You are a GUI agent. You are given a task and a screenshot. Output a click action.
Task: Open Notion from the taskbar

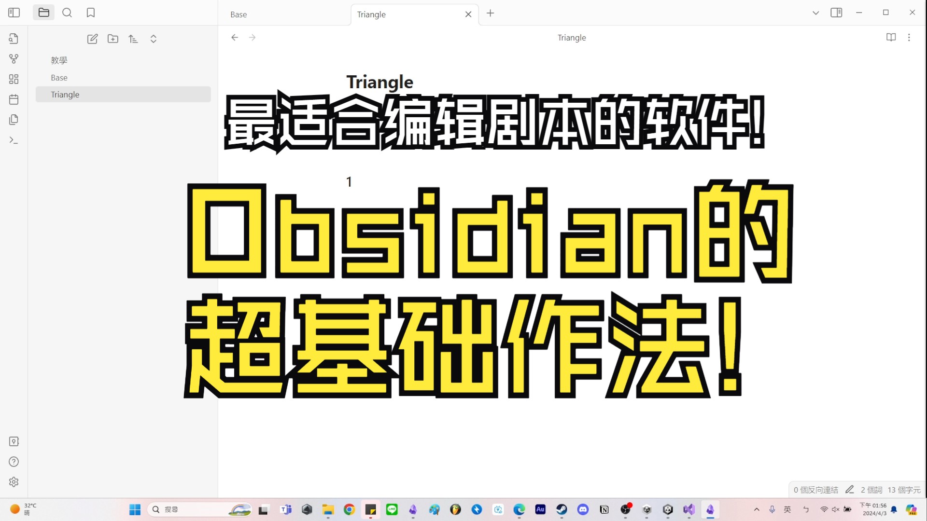[604, 509]
